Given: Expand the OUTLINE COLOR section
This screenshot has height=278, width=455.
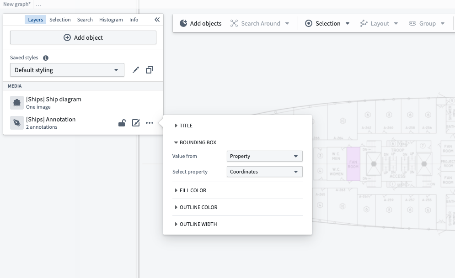Looking at the screenshot, I should pyautogui.click(x=198, y=207).
